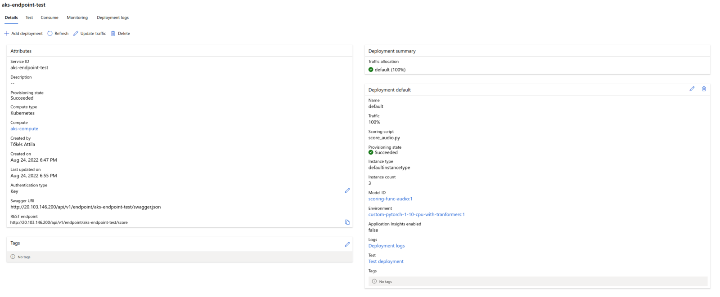Click the Test deployment link

386,262
